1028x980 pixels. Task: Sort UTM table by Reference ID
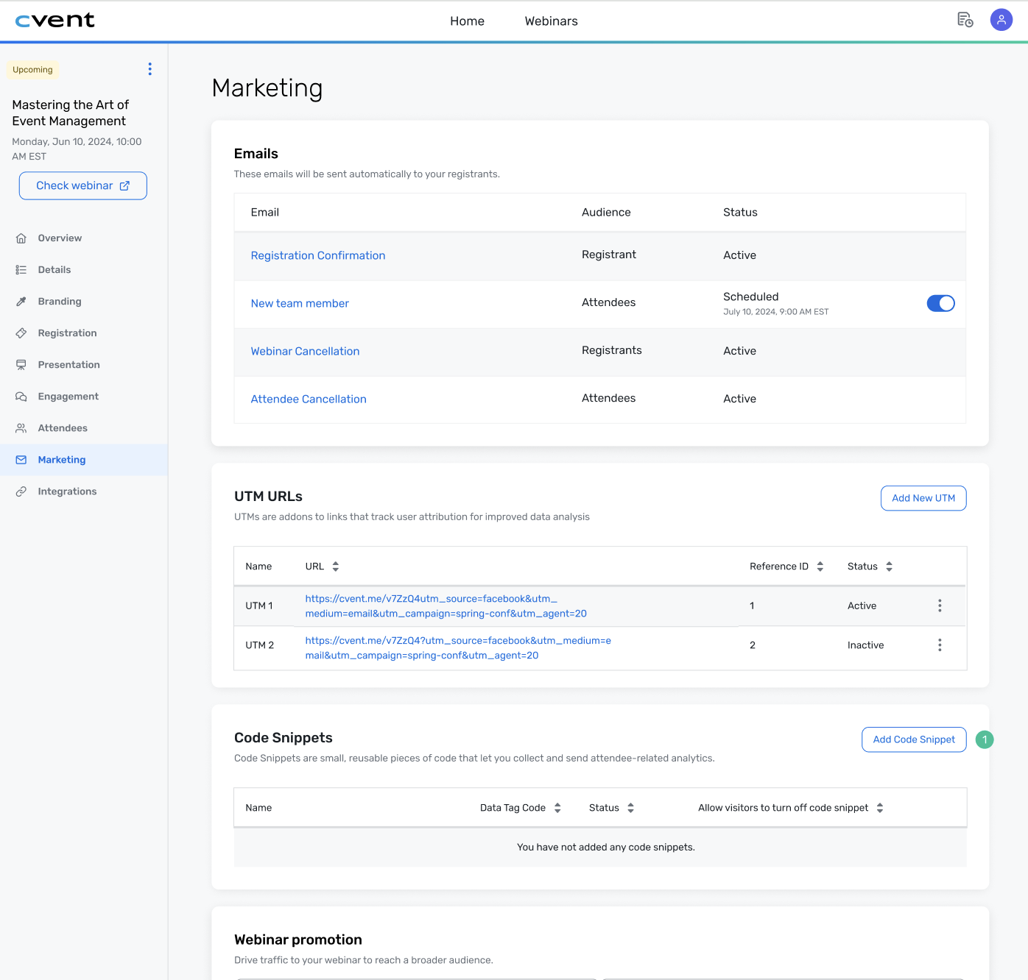[820, 567]
